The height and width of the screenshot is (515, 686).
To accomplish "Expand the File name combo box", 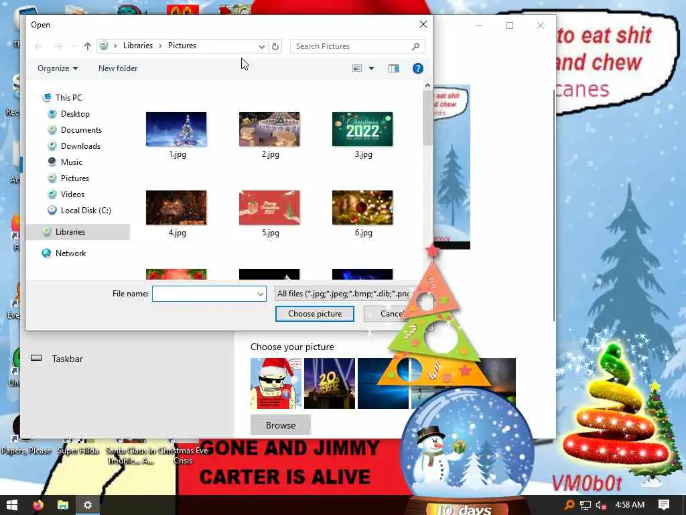I will point(261,294).
